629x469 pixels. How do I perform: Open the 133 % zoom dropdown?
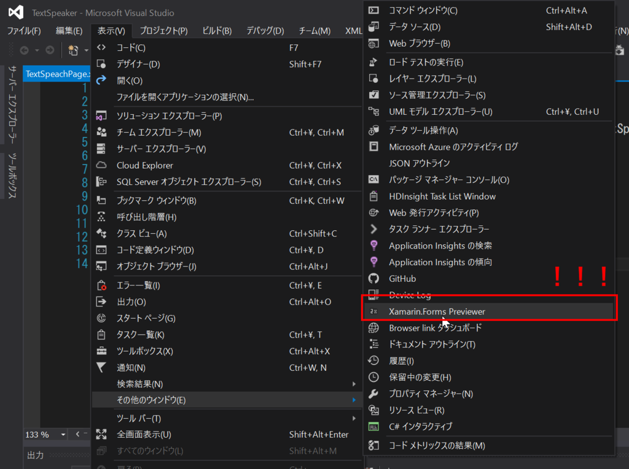44,434
